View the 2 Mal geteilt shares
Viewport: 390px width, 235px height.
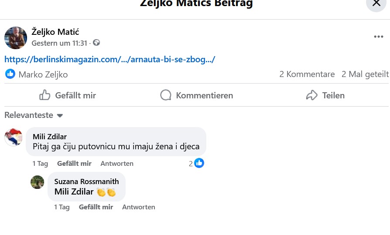point(365,74)
